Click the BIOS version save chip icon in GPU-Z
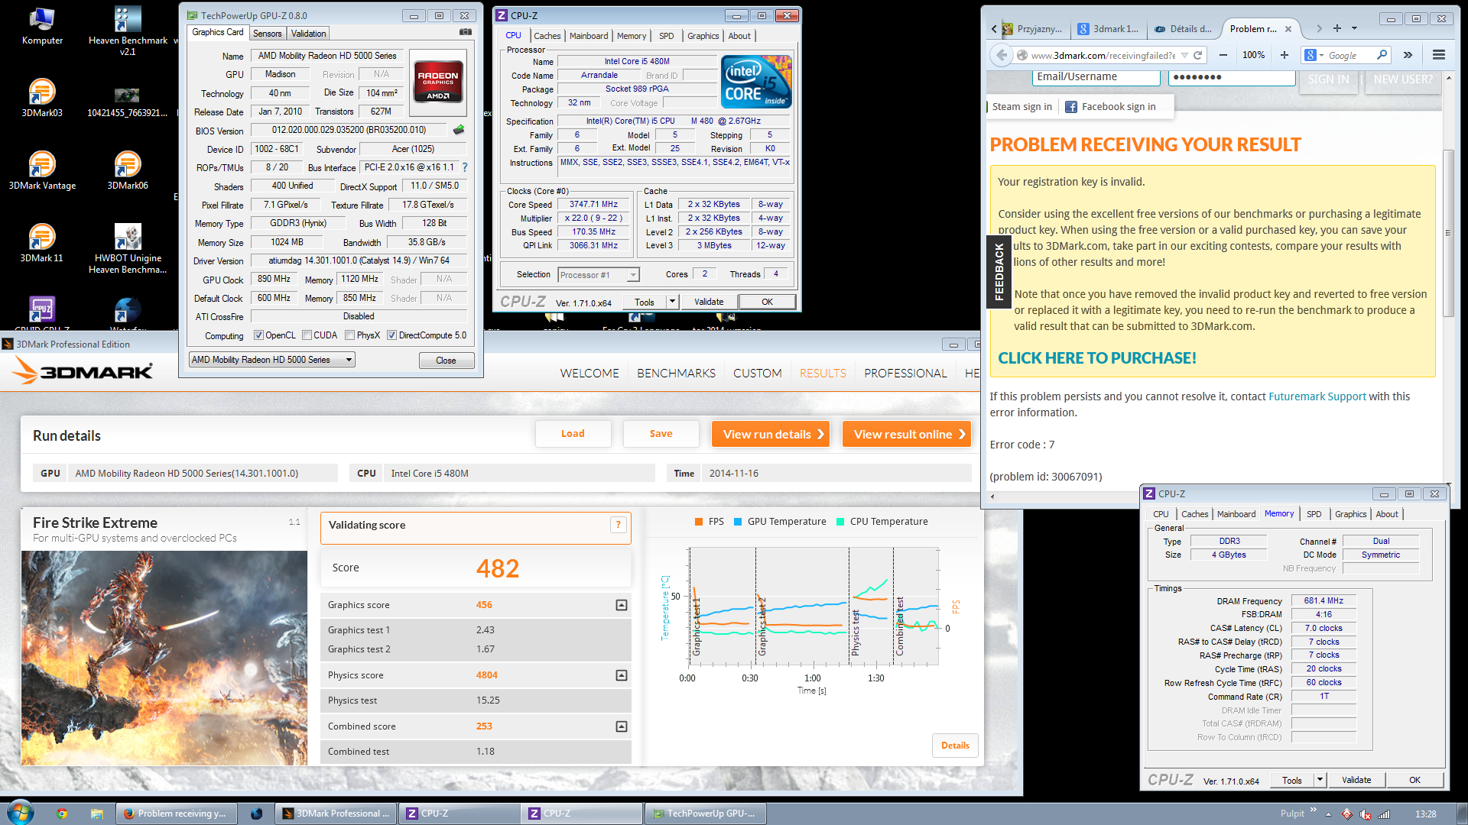Image resolution: width=1468 pixels, height=825 pixels. click(459, 130)
